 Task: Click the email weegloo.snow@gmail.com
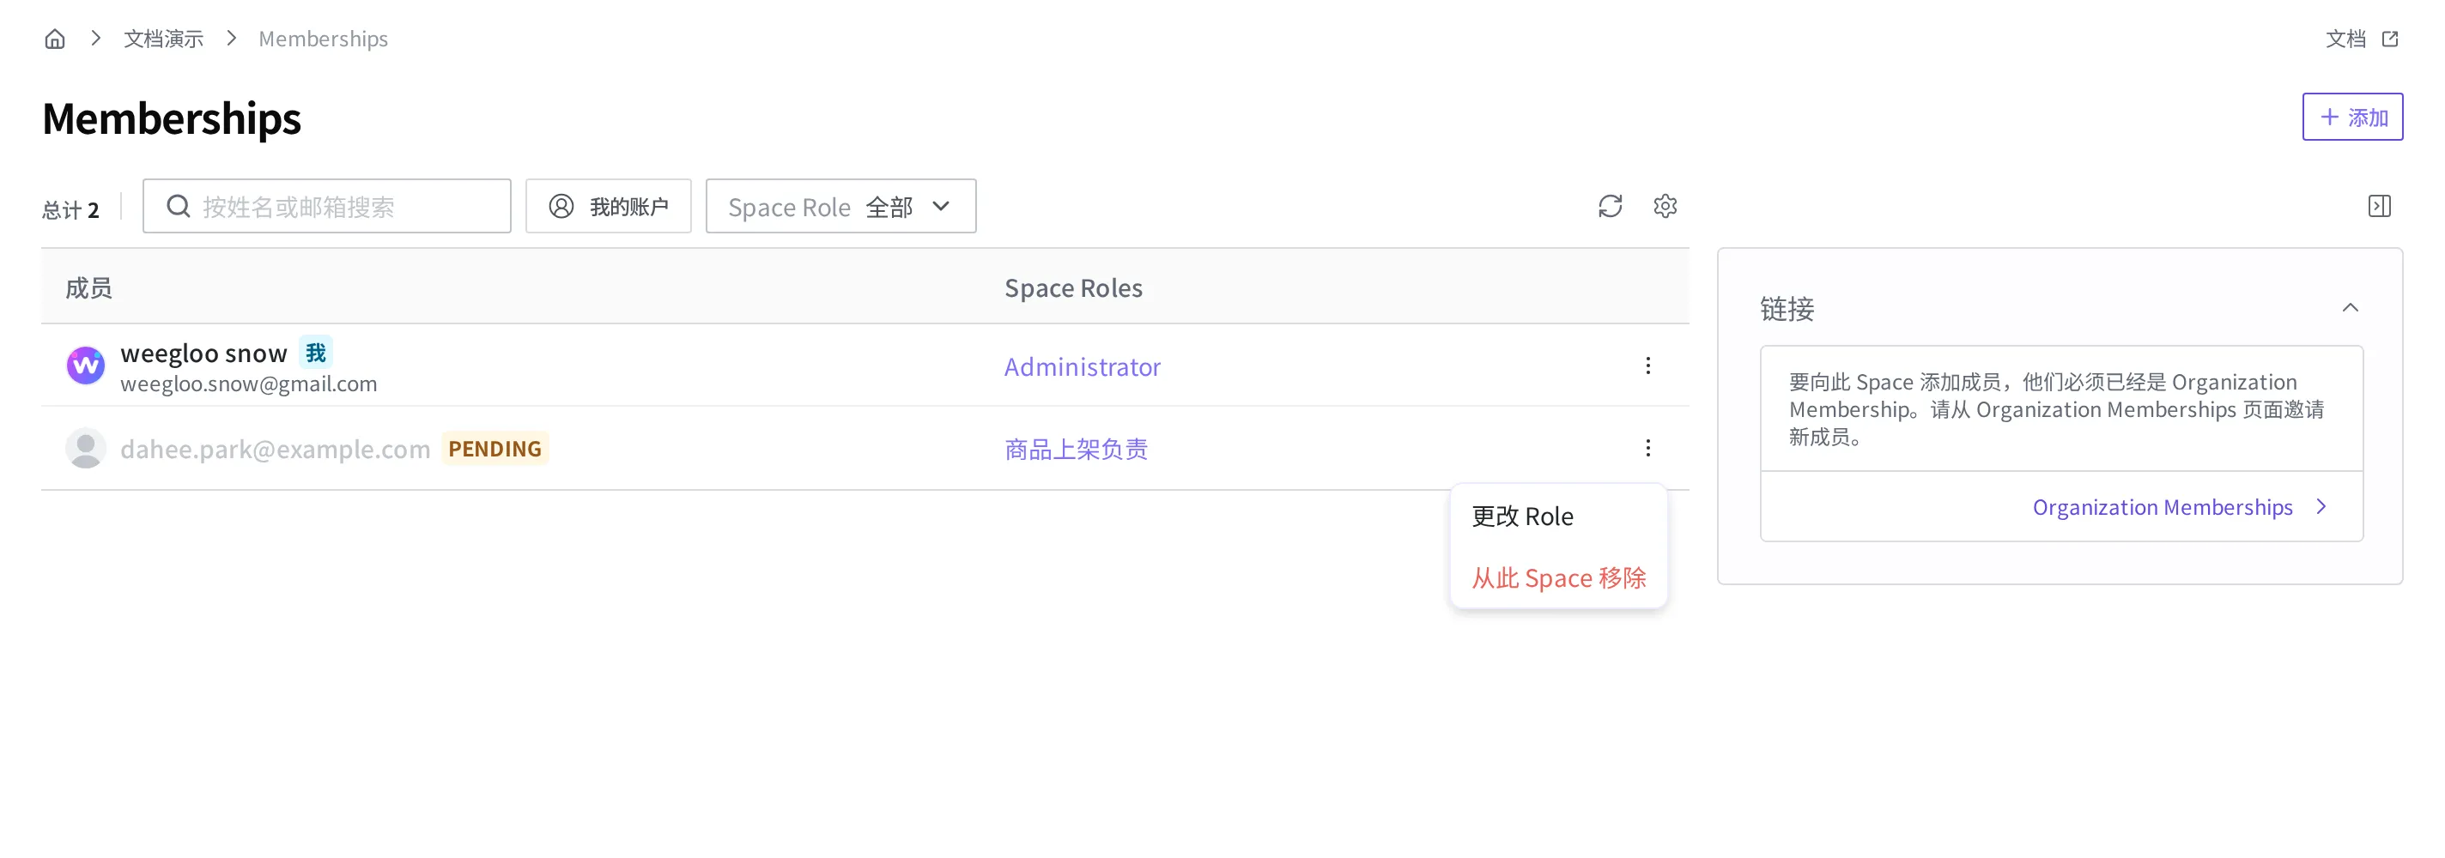249,384
